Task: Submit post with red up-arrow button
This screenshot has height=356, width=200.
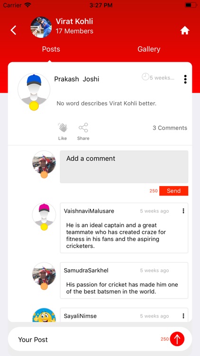Action: 177,339
